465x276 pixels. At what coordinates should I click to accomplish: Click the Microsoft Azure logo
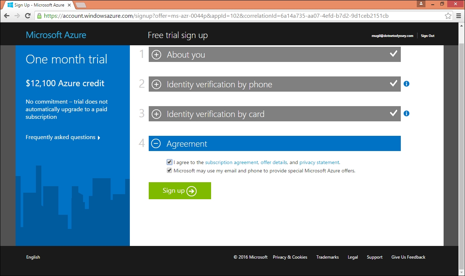point(56,35)
